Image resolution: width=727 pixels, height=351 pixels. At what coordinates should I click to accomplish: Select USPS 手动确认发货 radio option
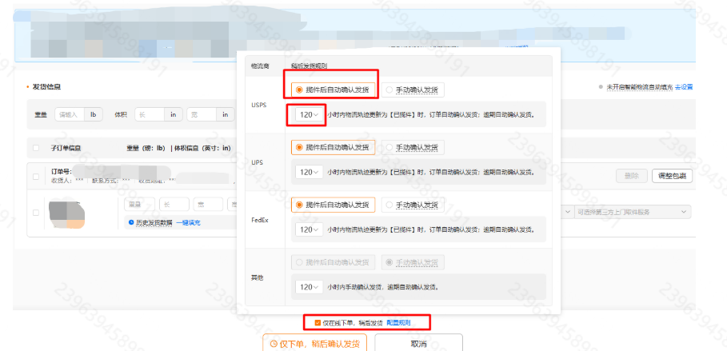[x=413, y=90]
